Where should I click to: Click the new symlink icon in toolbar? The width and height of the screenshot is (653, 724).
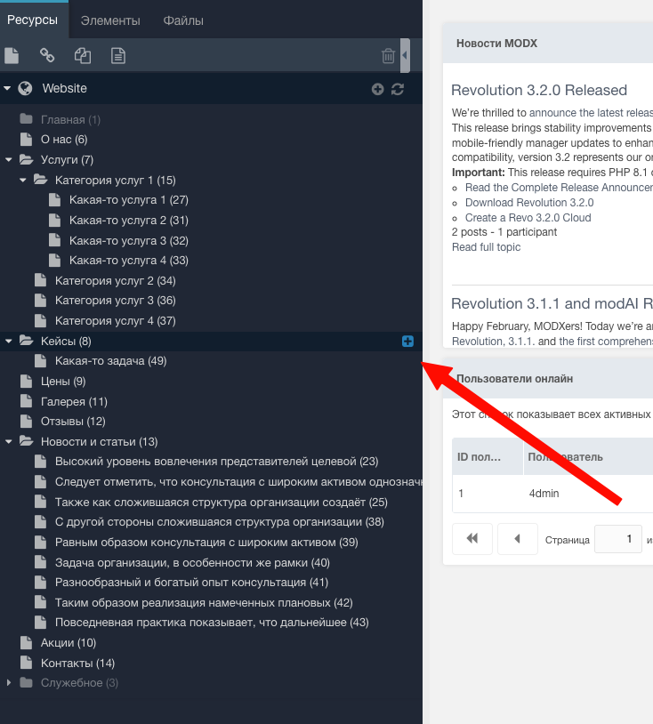[83, 56]
